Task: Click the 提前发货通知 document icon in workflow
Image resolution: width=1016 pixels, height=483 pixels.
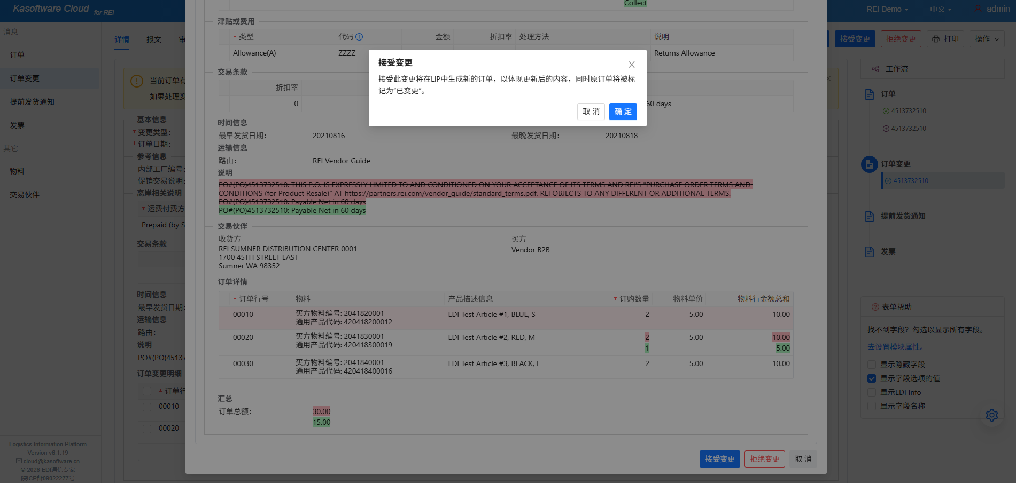Action: pyautogui.click(x=869, y=216)
